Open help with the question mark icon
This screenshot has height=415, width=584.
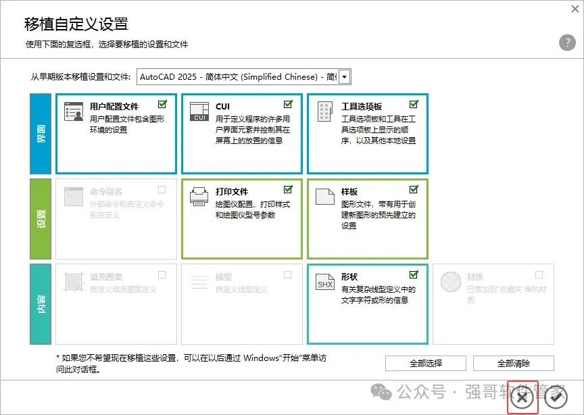tap(567, 43)
